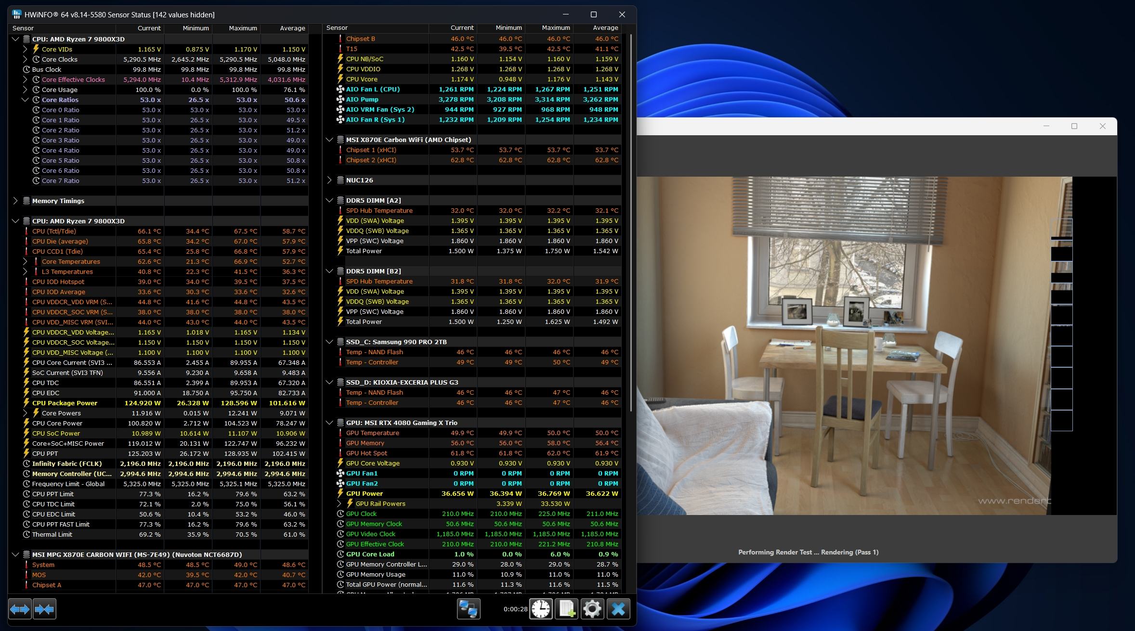
Task: Click the right panel Average column header
Action: pyautogui.click(x=605, y=28)
